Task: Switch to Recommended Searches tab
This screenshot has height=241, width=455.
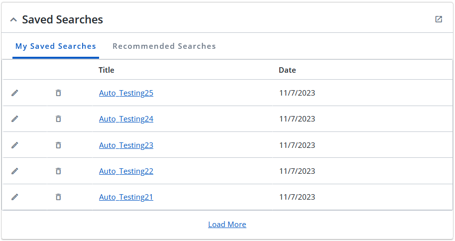Action: pos(164,46)
